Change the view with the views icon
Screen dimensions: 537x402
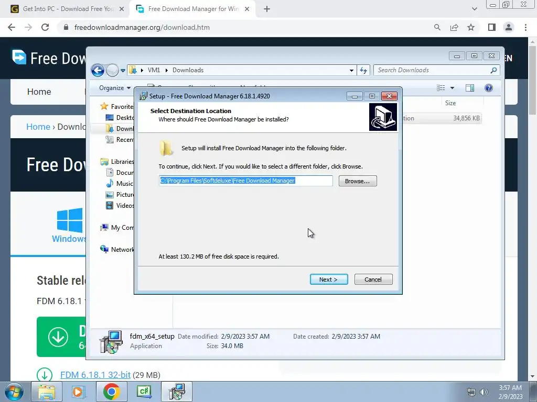coord(441,88)
